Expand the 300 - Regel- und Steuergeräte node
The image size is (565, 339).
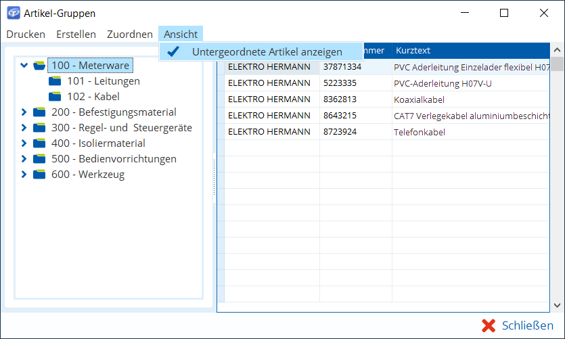point(24,128)
